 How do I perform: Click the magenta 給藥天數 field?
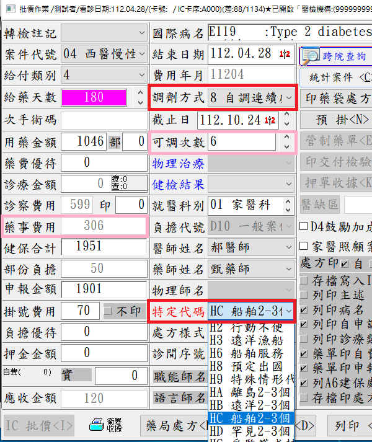click(x=94, y=97)
